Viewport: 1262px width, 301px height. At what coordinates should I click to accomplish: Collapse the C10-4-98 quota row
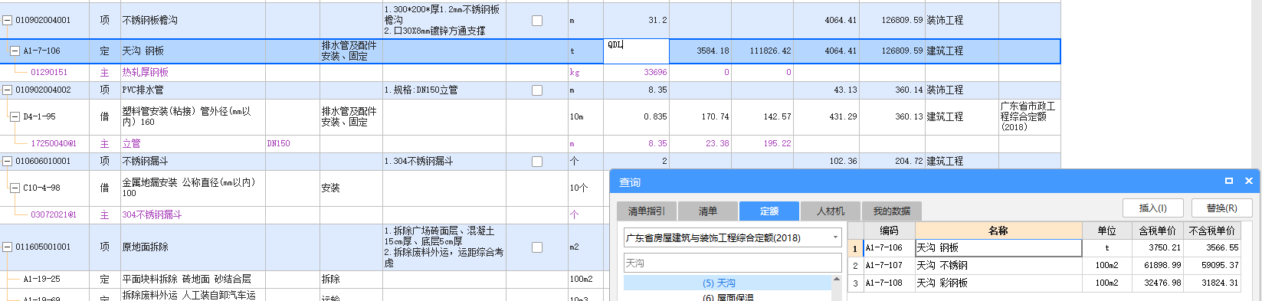tap(15, 188)
